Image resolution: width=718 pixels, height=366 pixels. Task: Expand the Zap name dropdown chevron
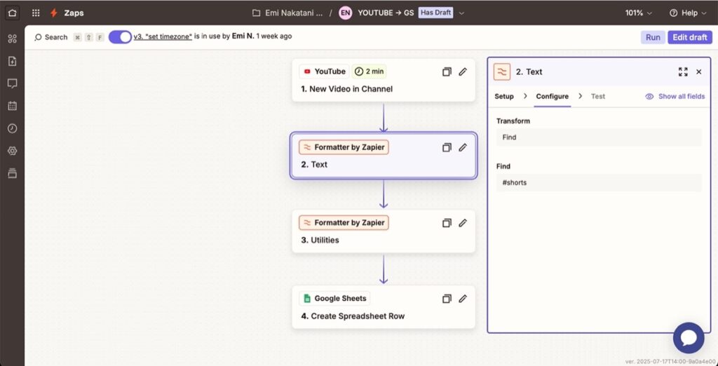[x=461, y=13]
